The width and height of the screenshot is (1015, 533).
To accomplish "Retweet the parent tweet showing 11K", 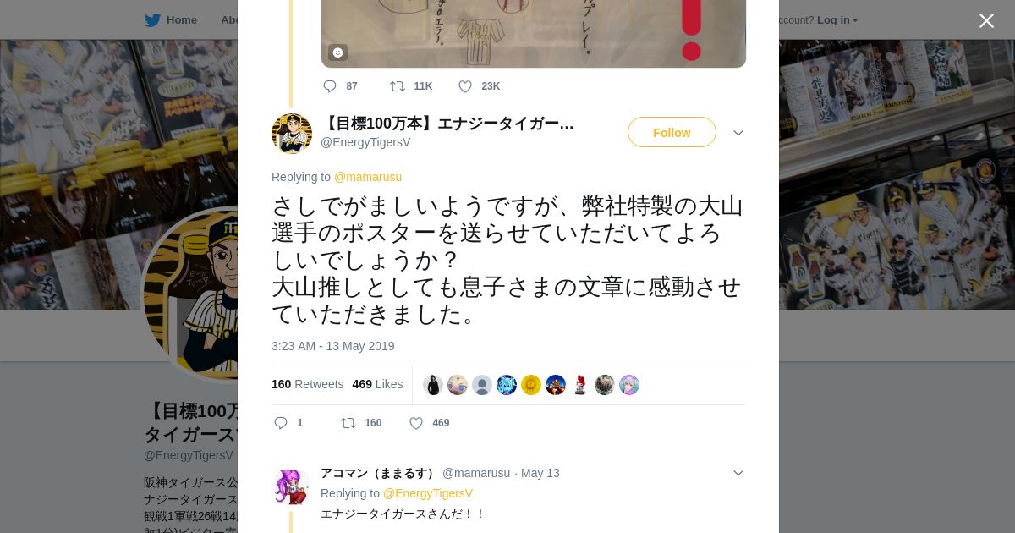I will tap(397, 86).
